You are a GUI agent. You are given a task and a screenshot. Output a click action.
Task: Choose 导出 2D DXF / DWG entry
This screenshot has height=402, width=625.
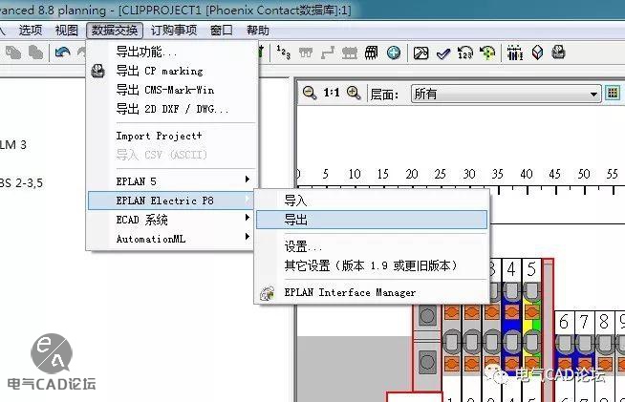(171, 109)
